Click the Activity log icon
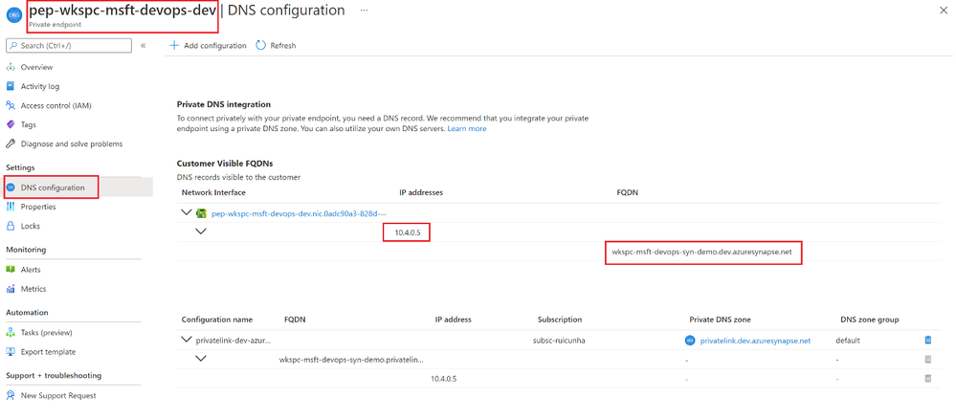The width and height of the screenshot is (956, 418). (x=11, y=86)
